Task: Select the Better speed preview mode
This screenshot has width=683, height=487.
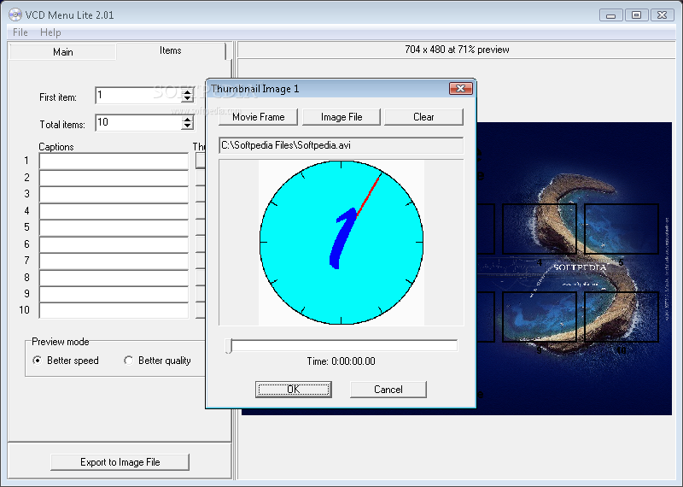Action: (x=37, y=361)
